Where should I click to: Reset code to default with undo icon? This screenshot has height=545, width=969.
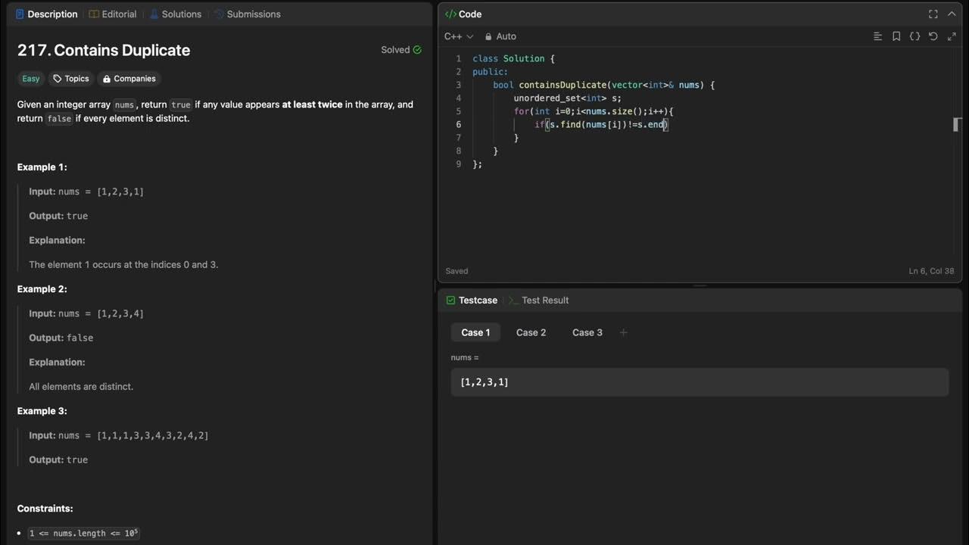point(933,36)
